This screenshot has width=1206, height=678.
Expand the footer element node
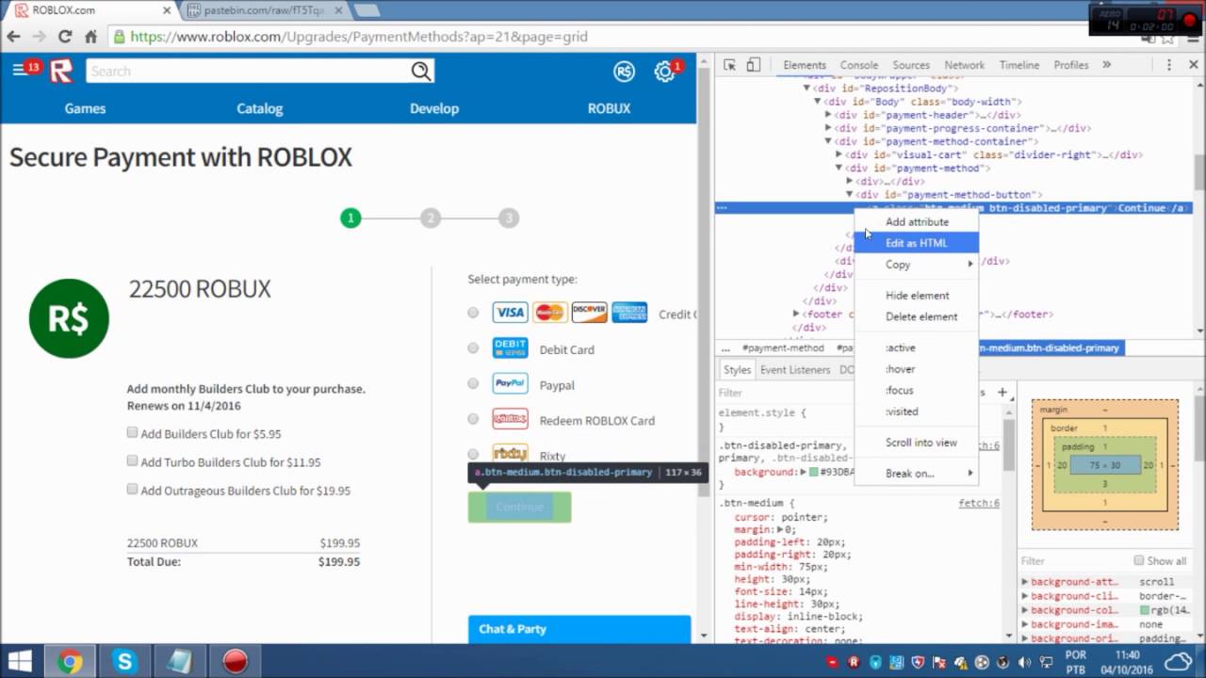pyautogui.click(x=796, y=314)
